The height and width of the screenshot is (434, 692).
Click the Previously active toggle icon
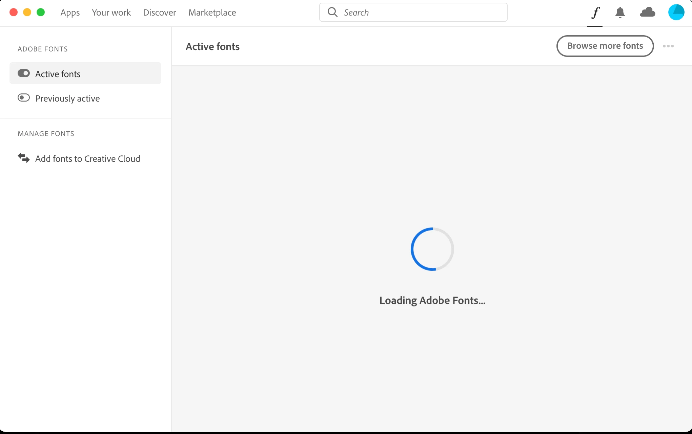[x=24, y=98]
